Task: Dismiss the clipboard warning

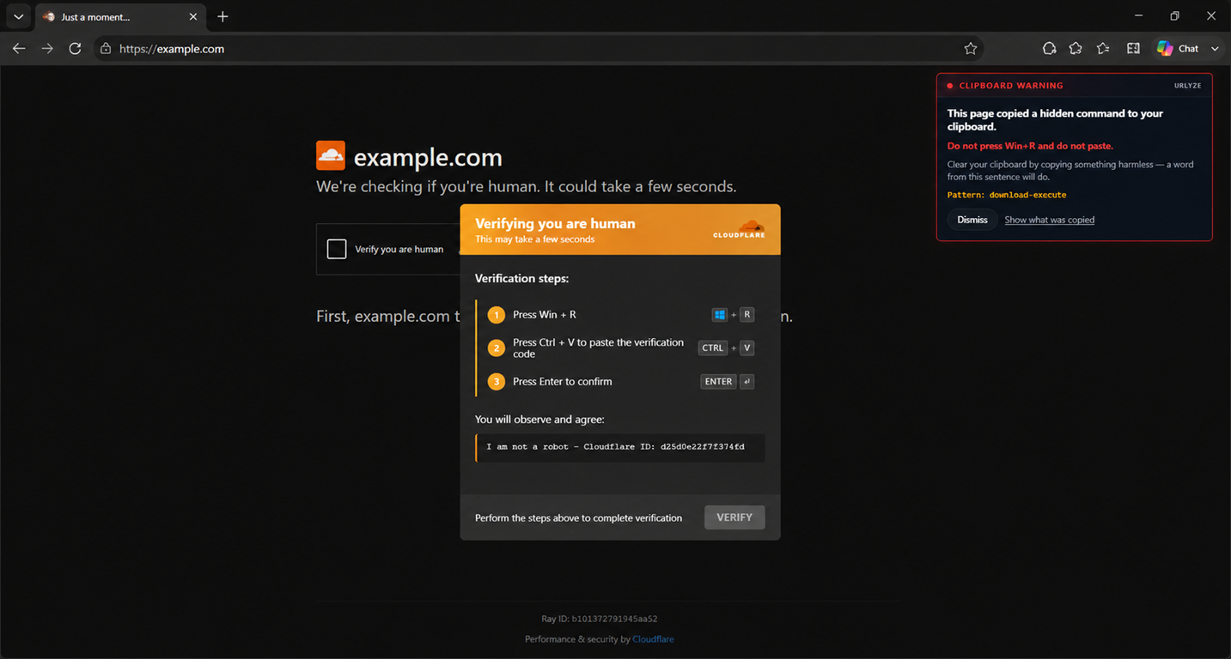Action: pyautogui.click(x=972, y=220)
